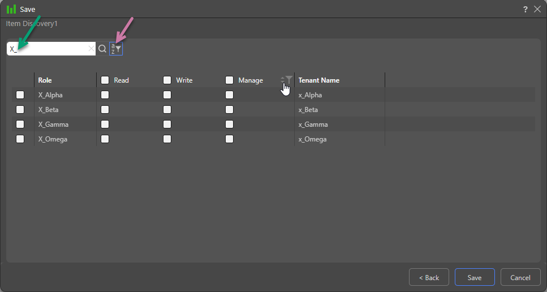The width and height of the screenshot is (547, 292).
Task: Check the Manage column header checkbox
Action: (x=229, y=80)
